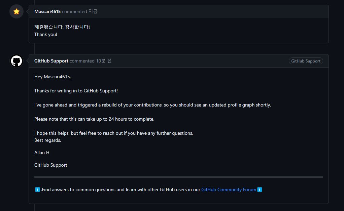Click the "Hey Mascari4615," greeting line

click(53, 77)
